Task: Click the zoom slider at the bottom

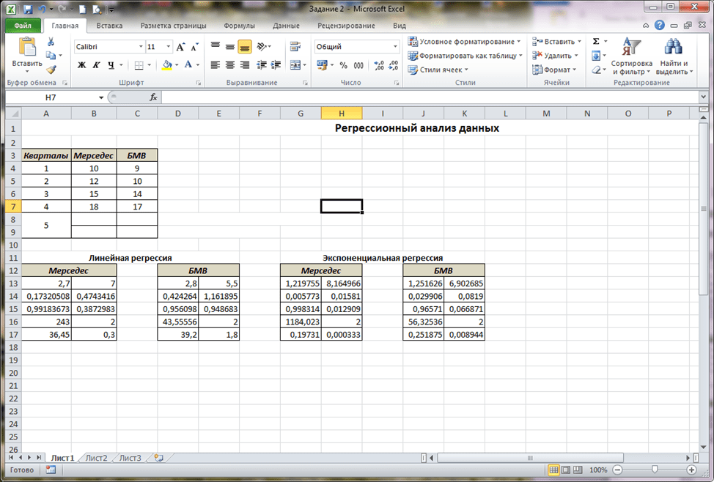Action: (653, 470)
